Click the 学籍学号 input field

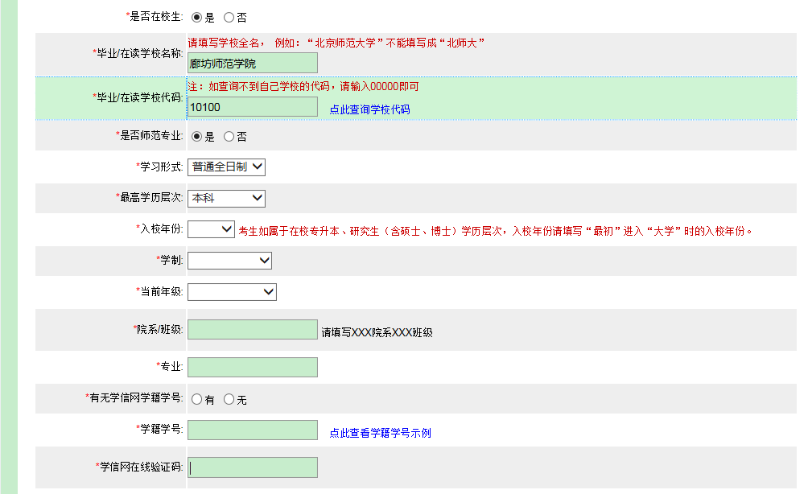coord(252,430)
